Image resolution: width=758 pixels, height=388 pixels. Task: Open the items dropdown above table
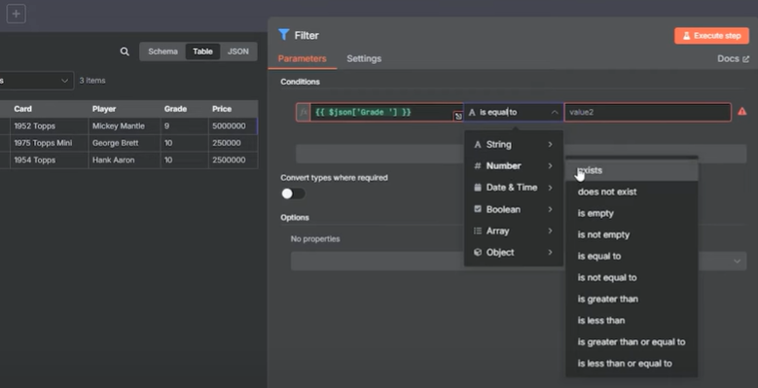(x=36, y=81)
